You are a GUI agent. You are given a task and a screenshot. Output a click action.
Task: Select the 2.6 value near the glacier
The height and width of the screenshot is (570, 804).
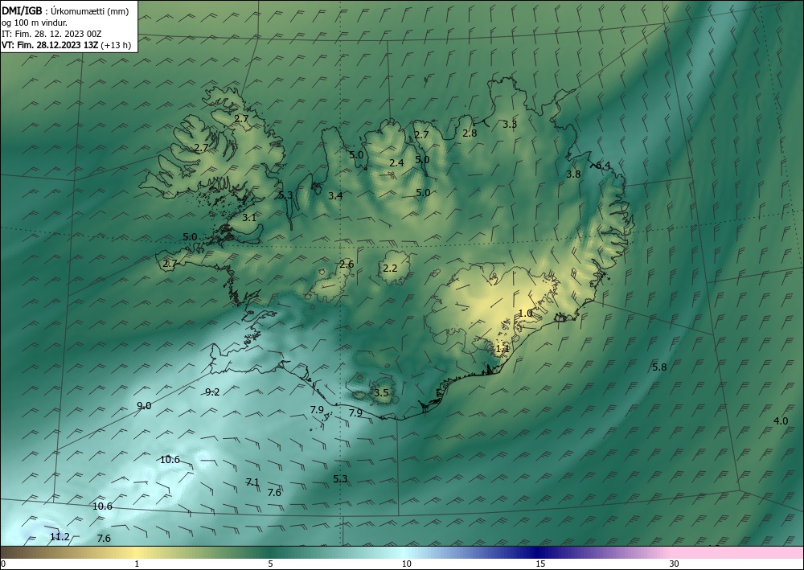[347, 264]
